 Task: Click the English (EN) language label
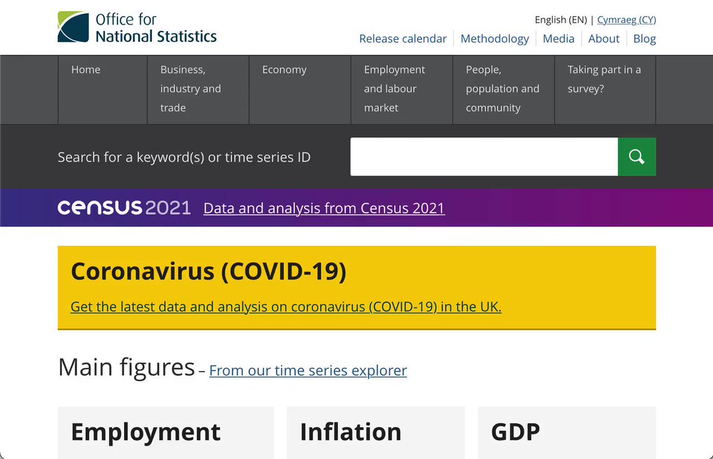coord(561,20)
